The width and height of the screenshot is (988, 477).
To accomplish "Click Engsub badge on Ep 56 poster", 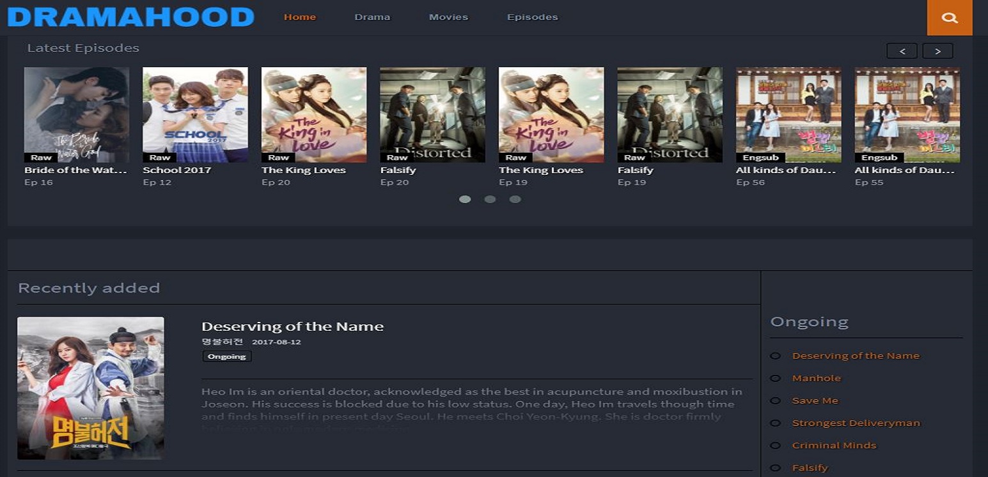I will pyautogui.click(x=760, y=158).
